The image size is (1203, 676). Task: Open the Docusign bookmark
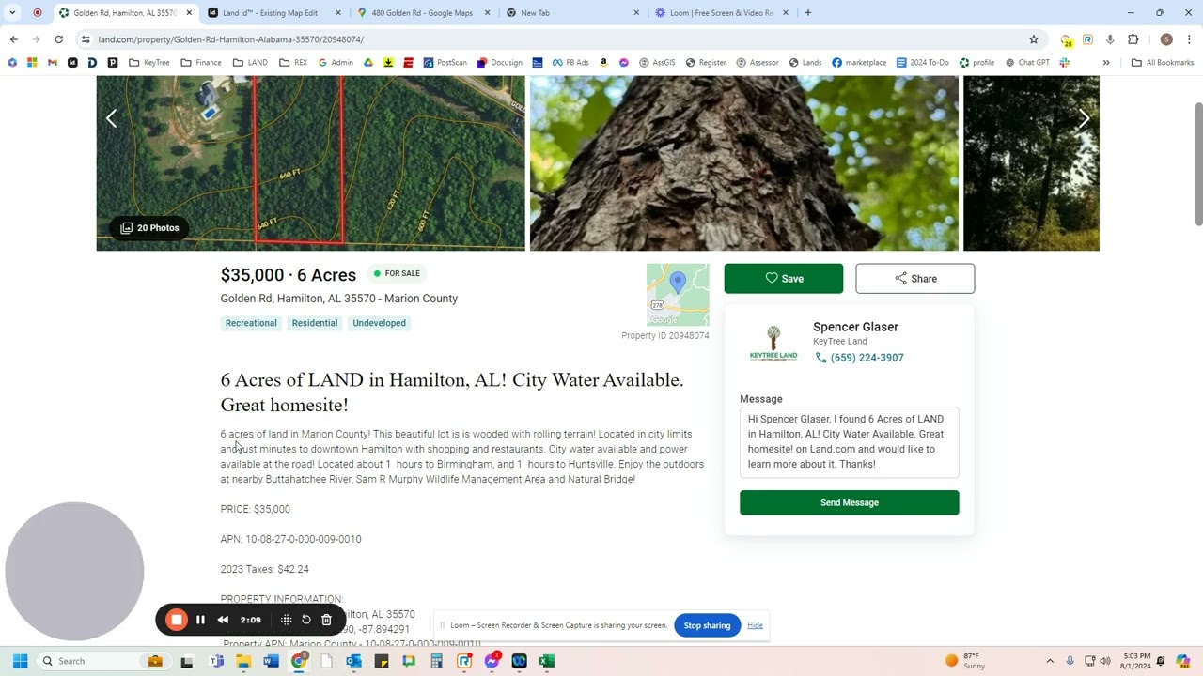pos(499,63)
